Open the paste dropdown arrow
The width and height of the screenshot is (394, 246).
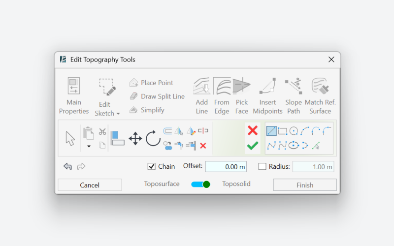89,146
